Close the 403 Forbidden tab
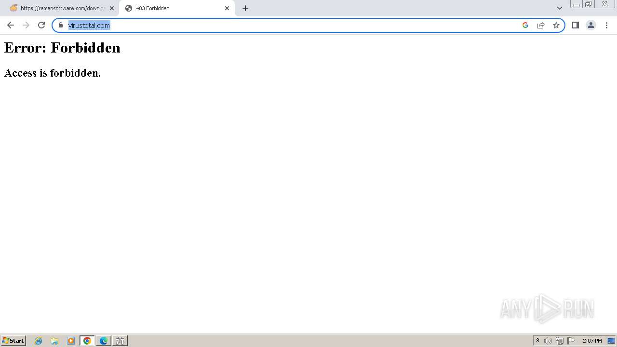 227,8
